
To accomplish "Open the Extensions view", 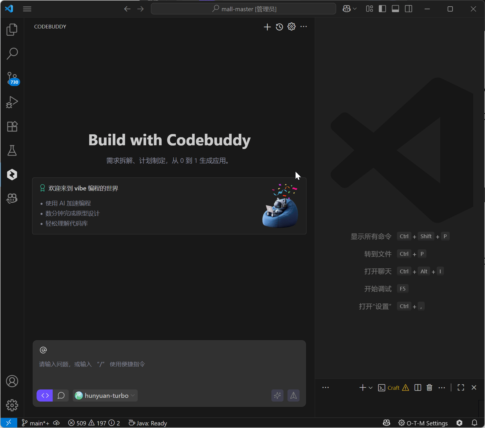I will 12,126.
